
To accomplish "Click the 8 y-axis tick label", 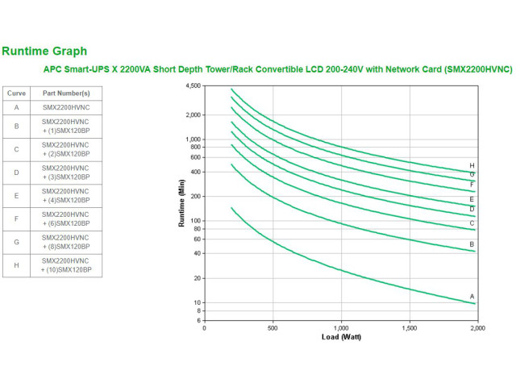I will pos(199,311).
